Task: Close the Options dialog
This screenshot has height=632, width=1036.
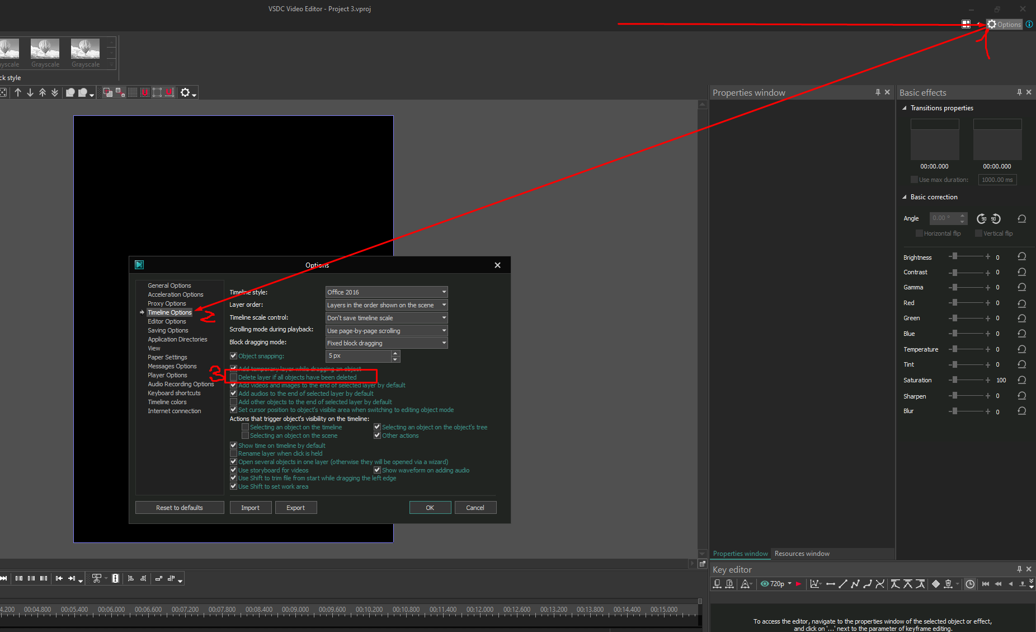Action: pyautogui.click(x=497, y=265)
